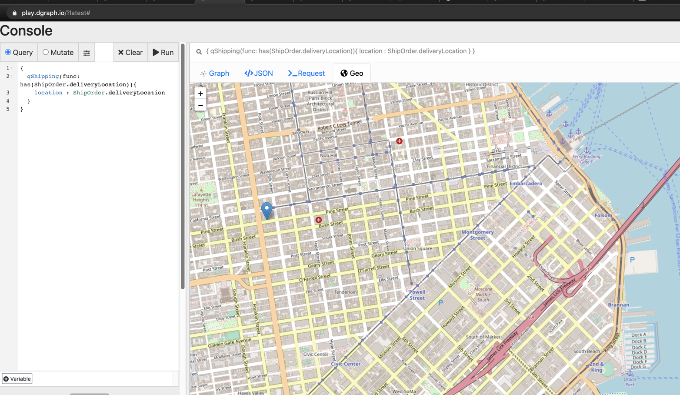Switch to the Graph tab
The image size is (680, 395).
click(215, 73)
